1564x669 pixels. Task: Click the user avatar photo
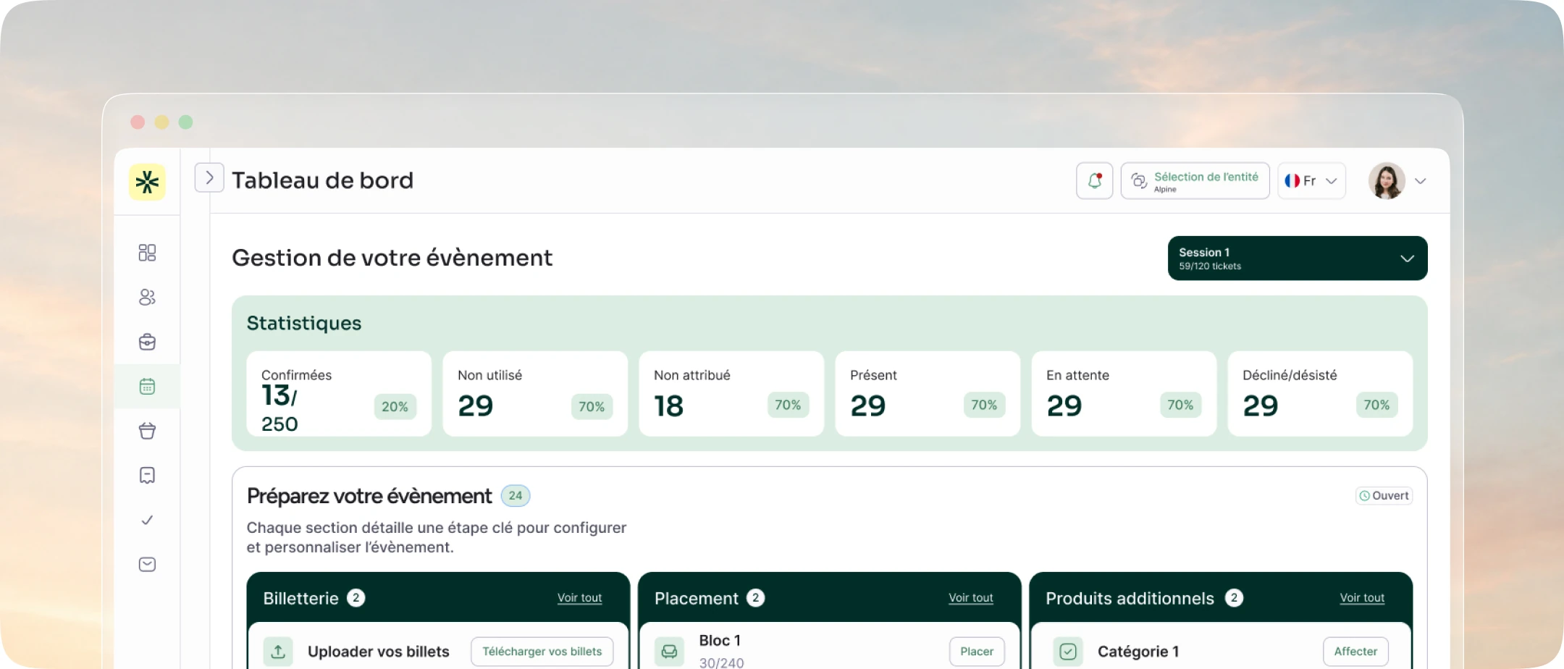point(1387,181)
